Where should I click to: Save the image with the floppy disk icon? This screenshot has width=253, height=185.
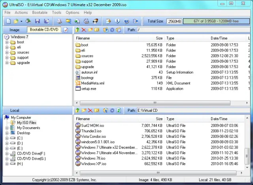pos(38,21)
